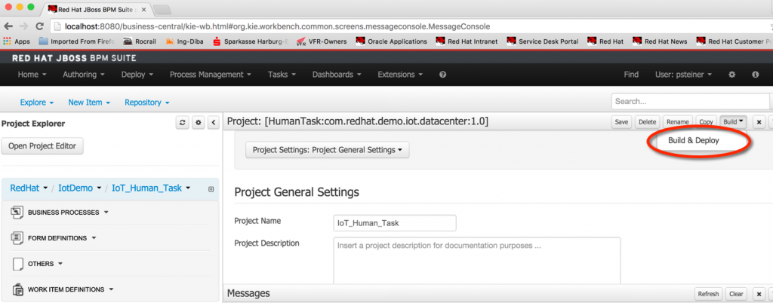Select the Red Hat JBoss BPM Suite tab
Image resolution: width=773 pixels, height=303 pixels.
pyautogui.click(x=97, y=9)
